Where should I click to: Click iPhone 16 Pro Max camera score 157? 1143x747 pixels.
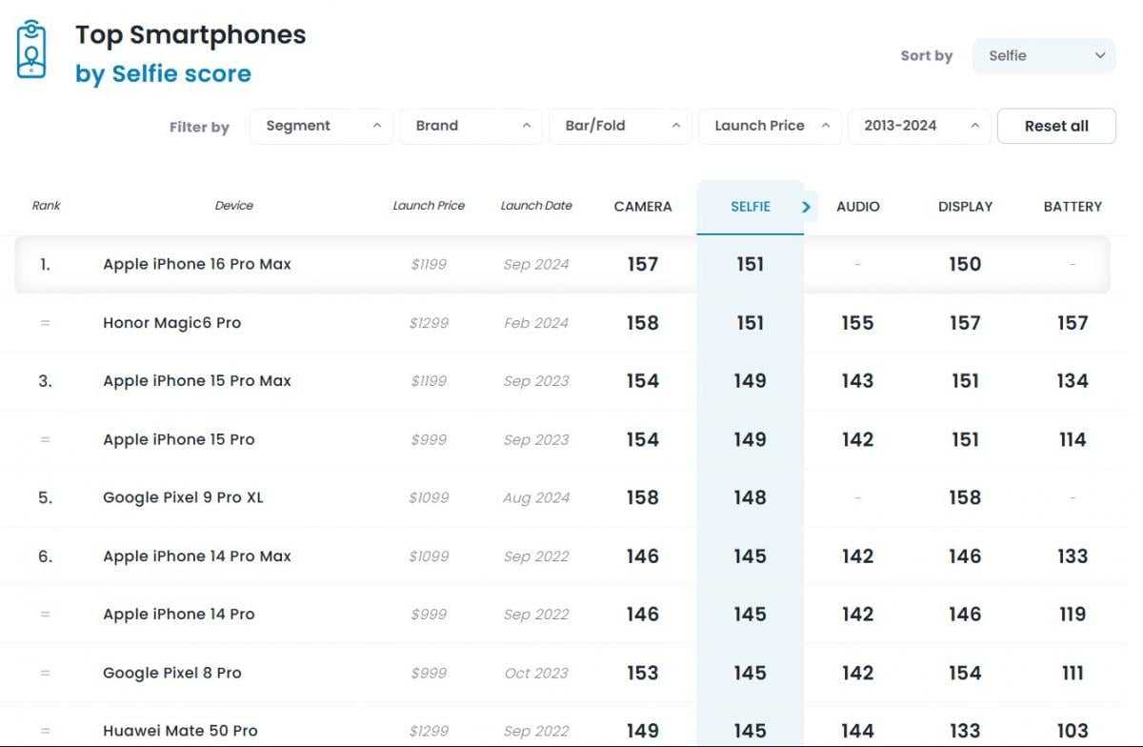click(x=643, y=264)
